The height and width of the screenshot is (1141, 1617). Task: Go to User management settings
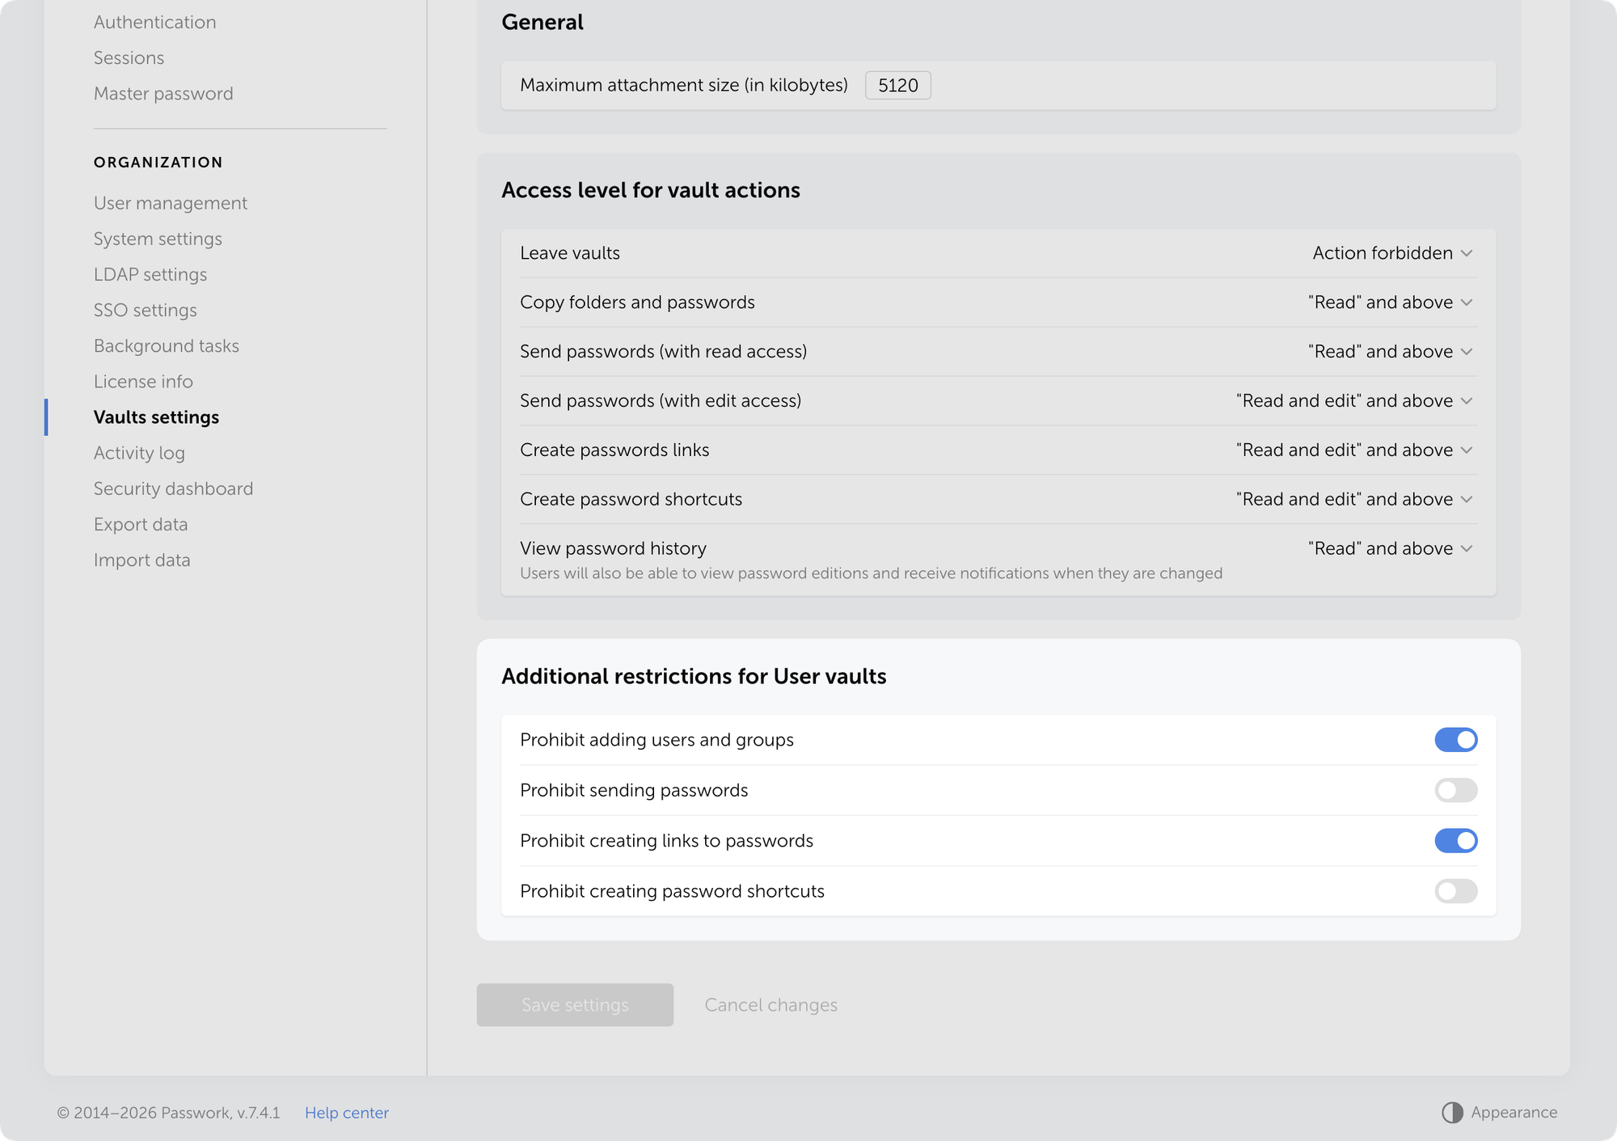tap(170, 203)
